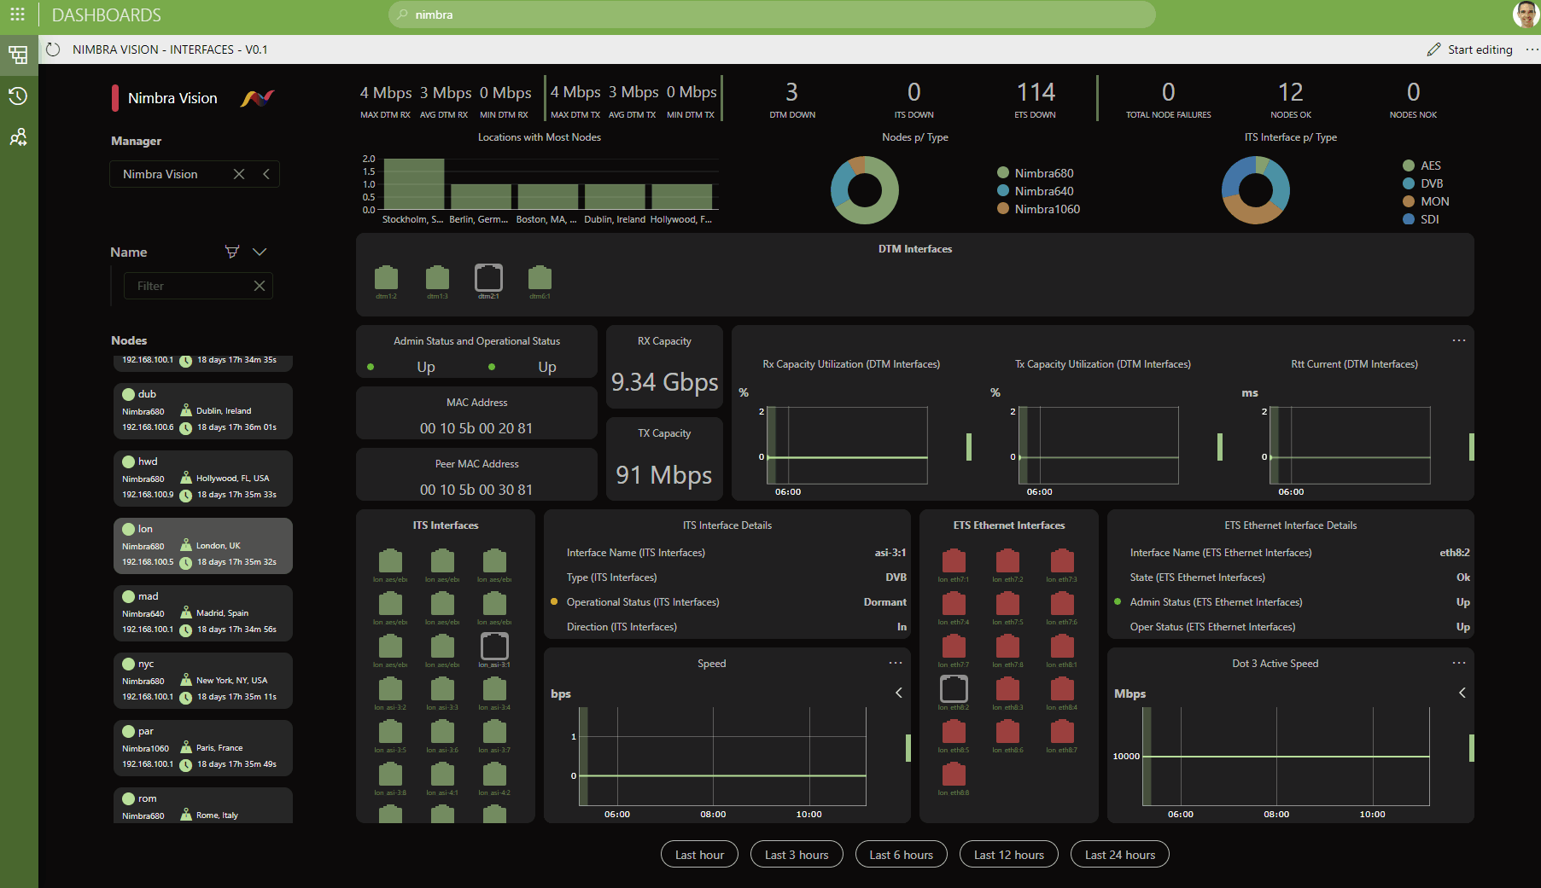Viewport: 1541px width, 888px height.
Task: Select the lon eth8:1 Ethernet interface
Action: (x=1062, y=647)
